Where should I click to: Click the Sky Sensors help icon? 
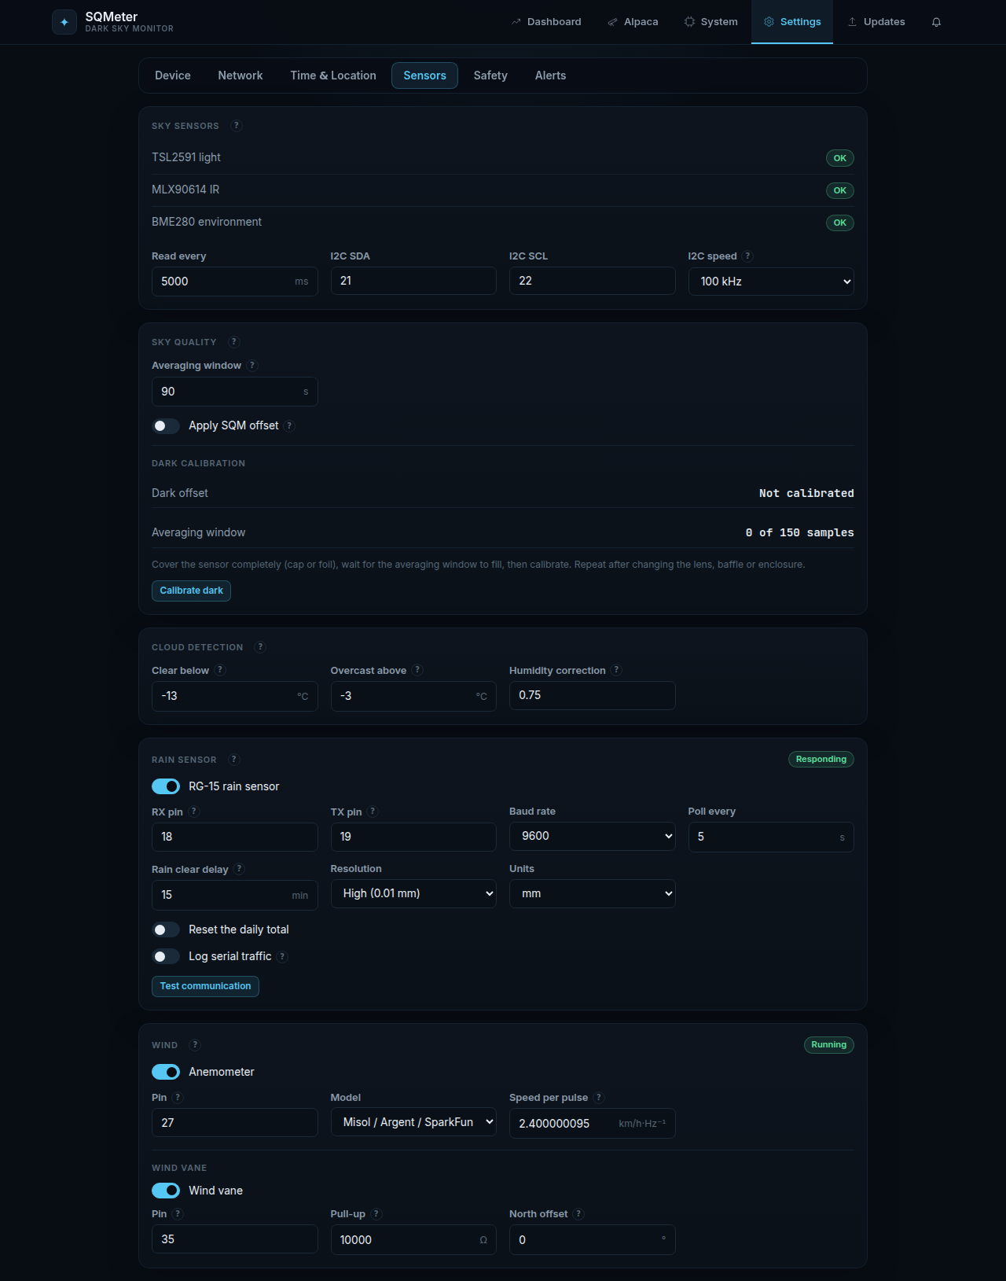[x=237, y=126]
